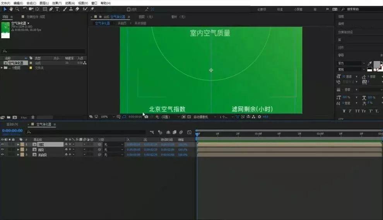
Task: Open the 100% magnification dropdown
Action: click(108, 117)
